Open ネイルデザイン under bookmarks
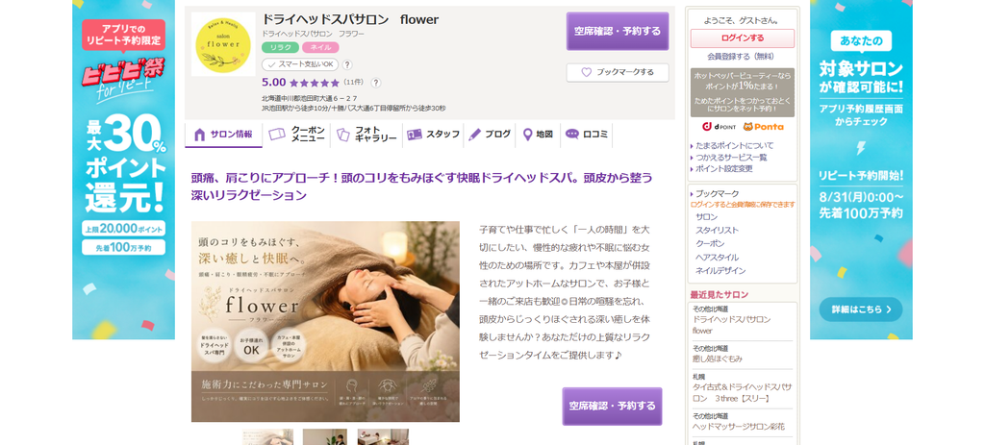Screen dimensions: 985x445 720,270
